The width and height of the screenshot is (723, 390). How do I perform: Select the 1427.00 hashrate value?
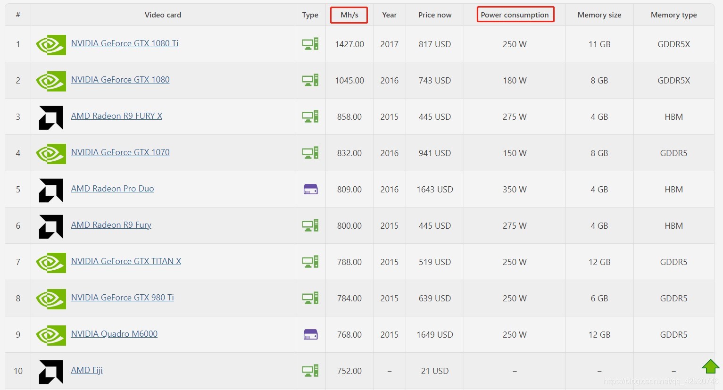coord(349,44)
